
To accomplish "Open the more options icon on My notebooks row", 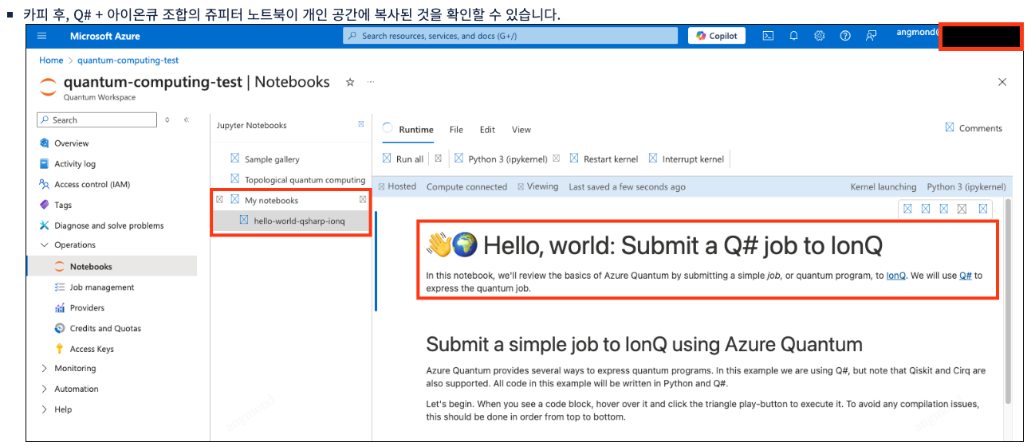I will (x=363, y=199).
